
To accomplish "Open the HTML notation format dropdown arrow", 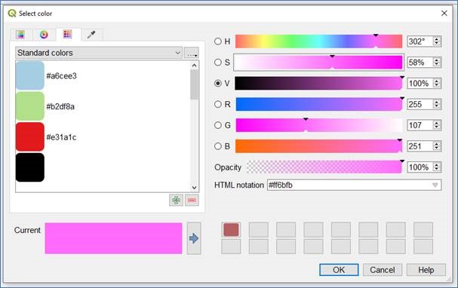I will [435, 185].
